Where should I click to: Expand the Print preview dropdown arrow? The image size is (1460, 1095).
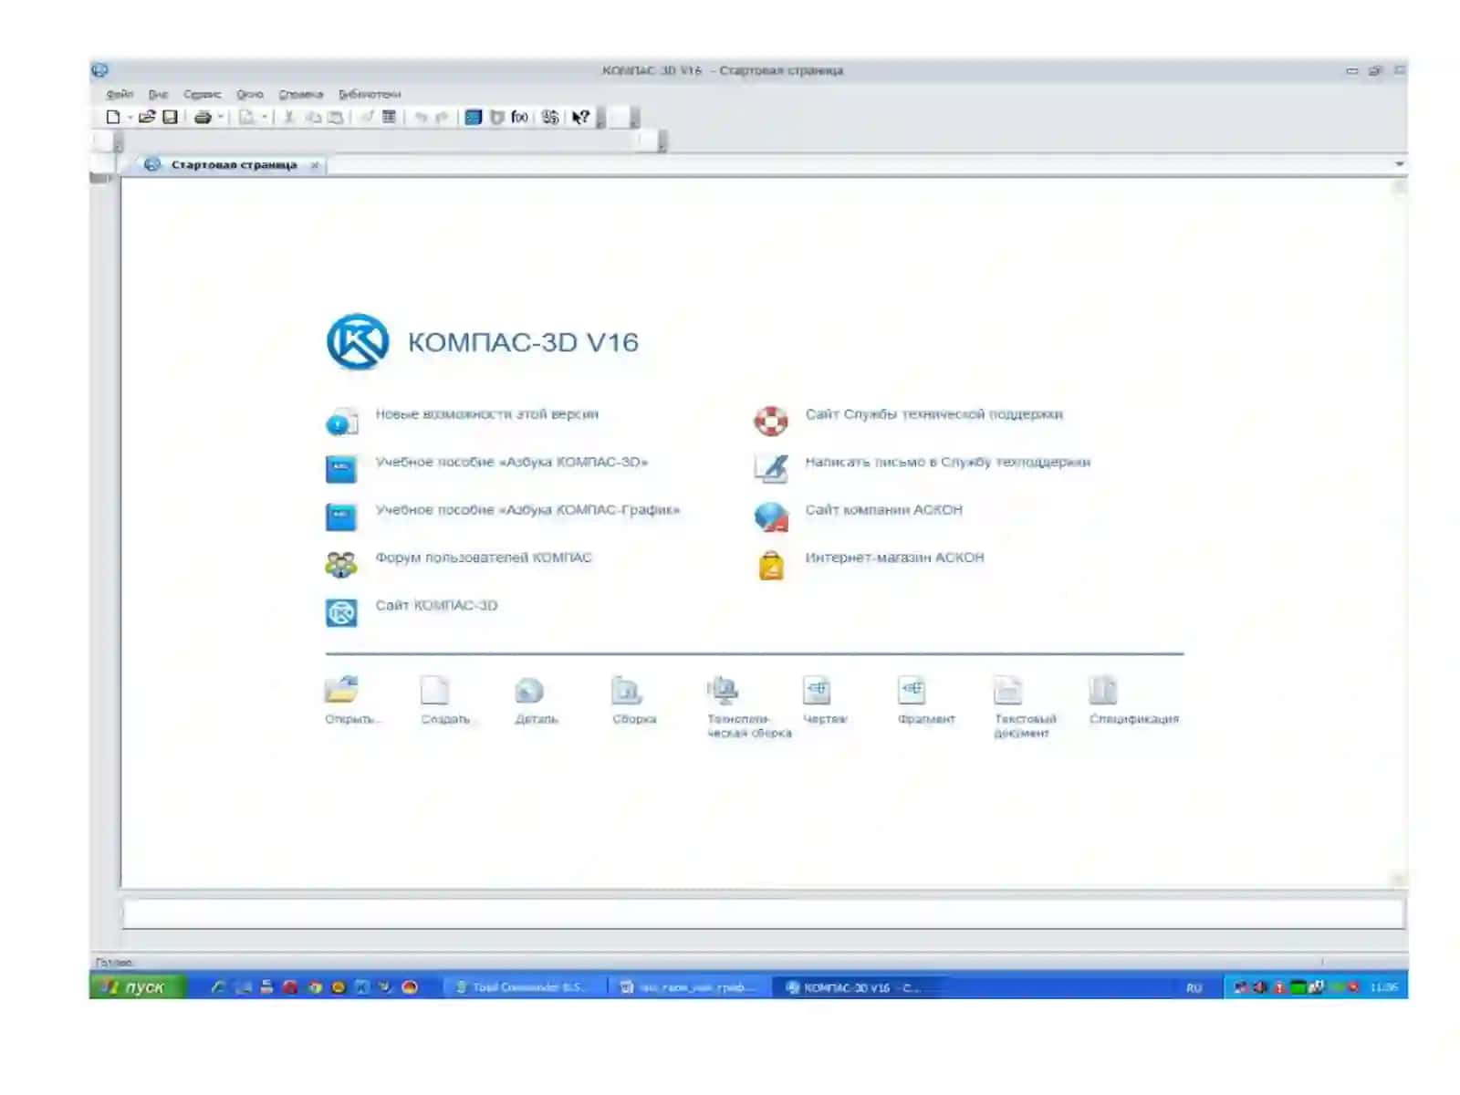(264, 117)
